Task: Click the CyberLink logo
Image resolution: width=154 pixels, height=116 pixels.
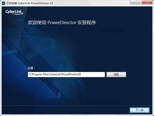Action: [x=14, y=12]
